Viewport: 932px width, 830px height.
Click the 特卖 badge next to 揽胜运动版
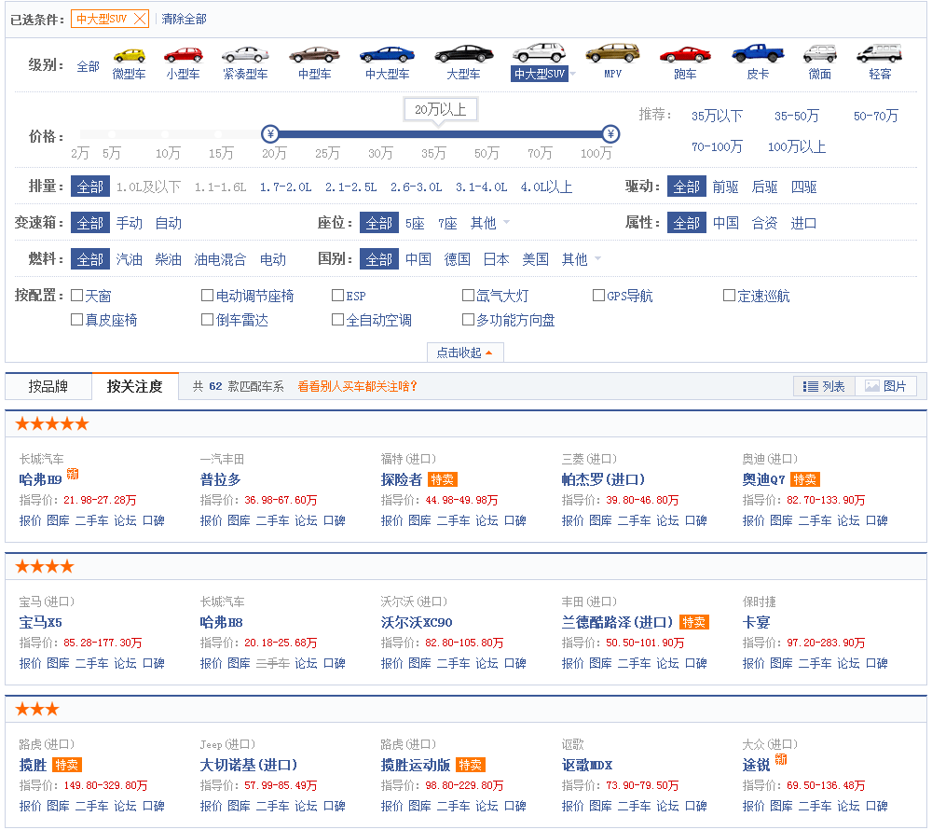(x=470, y=765)
